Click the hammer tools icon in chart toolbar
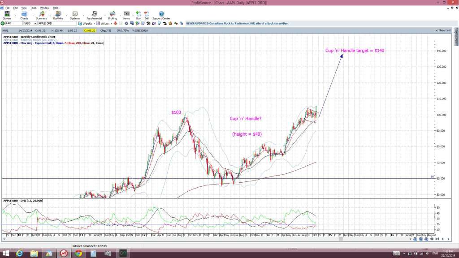 tap(148, 23)
